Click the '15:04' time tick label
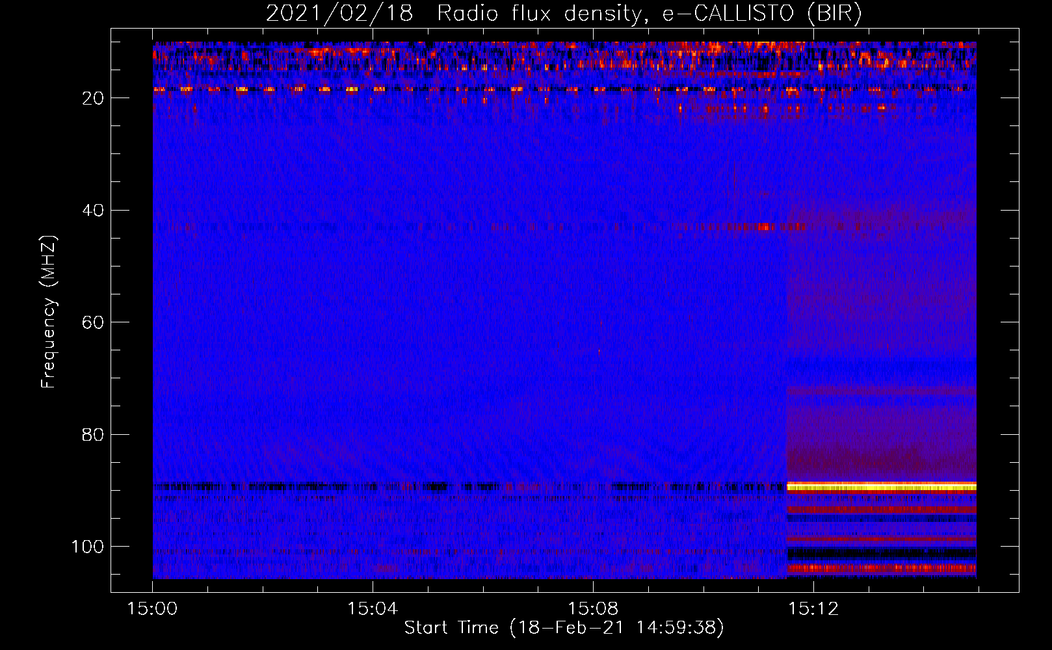 pyautogui.click(x=373, y=609)
